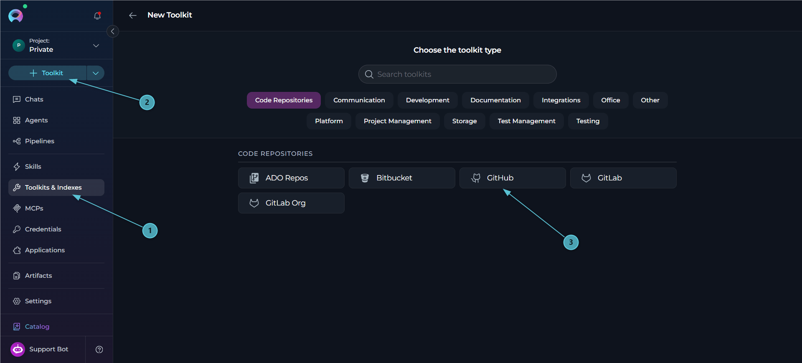Image resolution: width=802 pixels, height=363 pixels.
Task: Open Applications from the sidebar
Action: point(56,250)
